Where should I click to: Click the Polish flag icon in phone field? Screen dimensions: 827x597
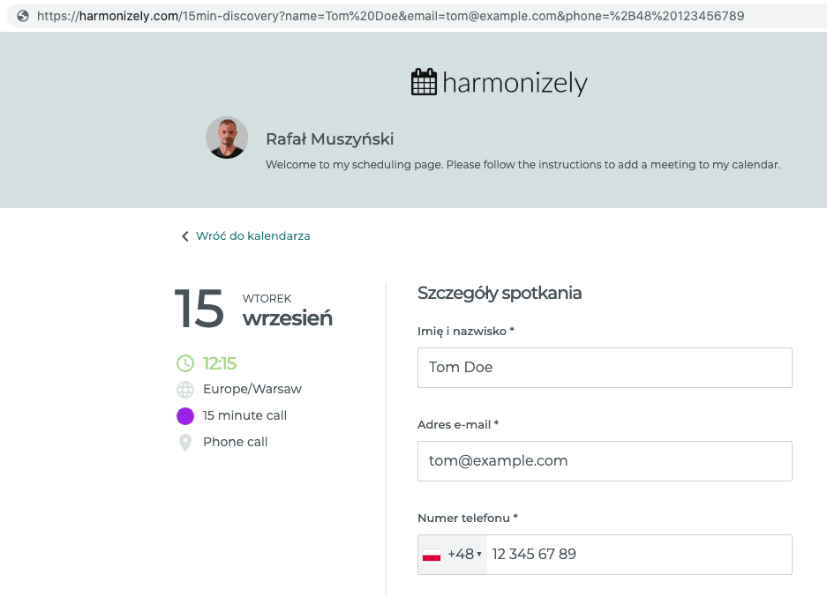[x=432, y=555]
